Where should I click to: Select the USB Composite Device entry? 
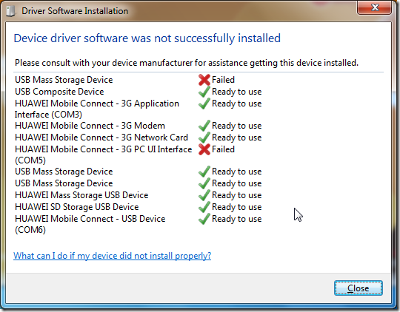coord(59,92)
